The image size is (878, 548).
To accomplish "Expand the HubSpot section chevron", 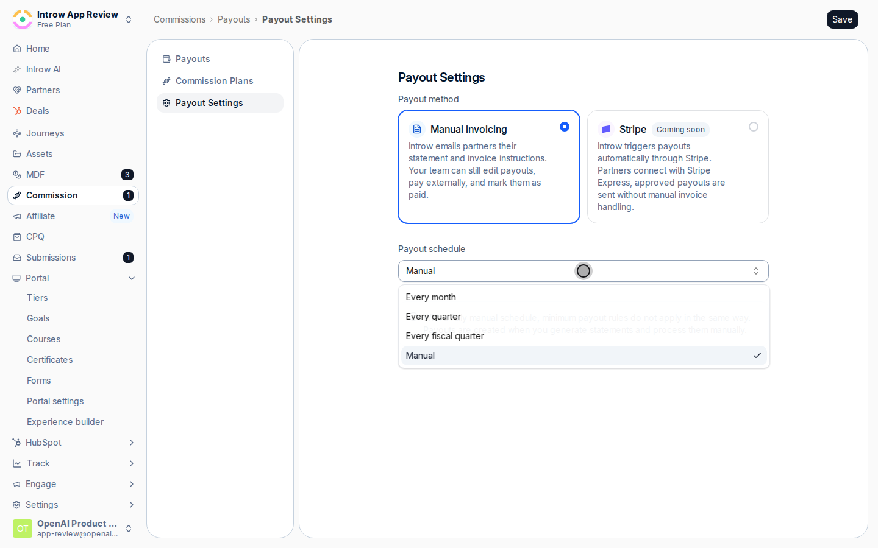I will coord(132,443).
